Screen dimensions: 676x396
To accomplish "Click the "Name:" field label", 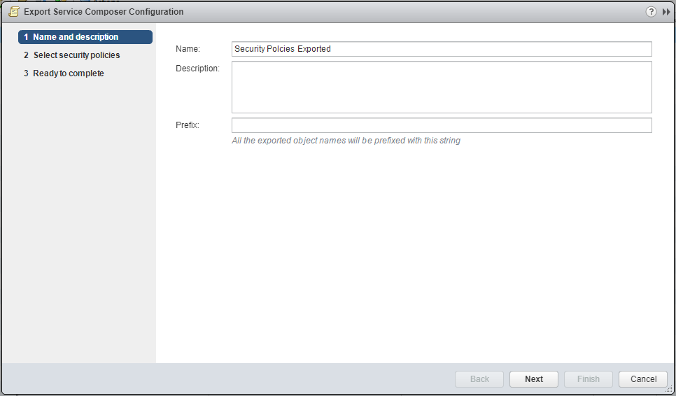I will [188, 49].
